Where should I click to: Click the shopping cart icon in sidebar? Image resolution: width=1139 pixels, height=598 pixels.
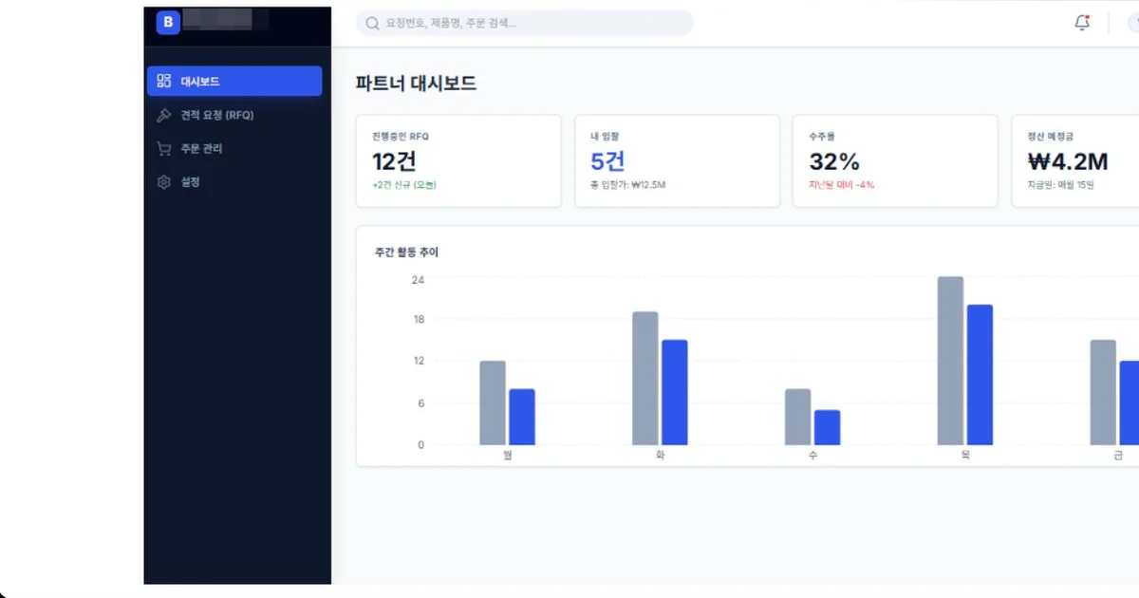coord(164,149)
